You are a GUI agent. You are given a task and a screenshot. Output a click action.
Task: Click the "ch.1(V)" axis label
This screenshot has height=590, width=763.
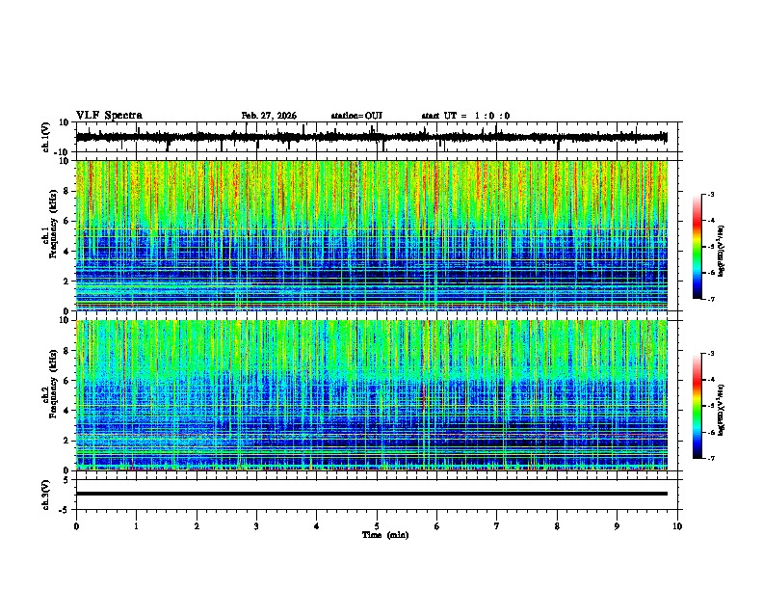[46, 137]
